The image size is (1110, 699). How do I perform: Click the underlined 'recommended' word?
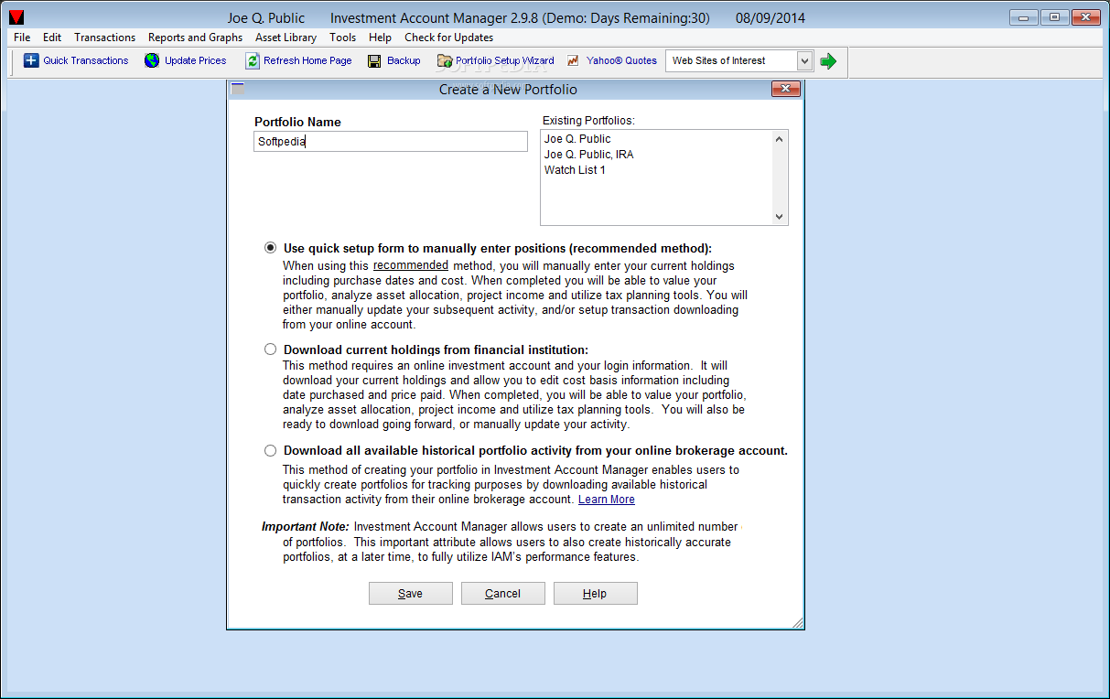[411, 265]
